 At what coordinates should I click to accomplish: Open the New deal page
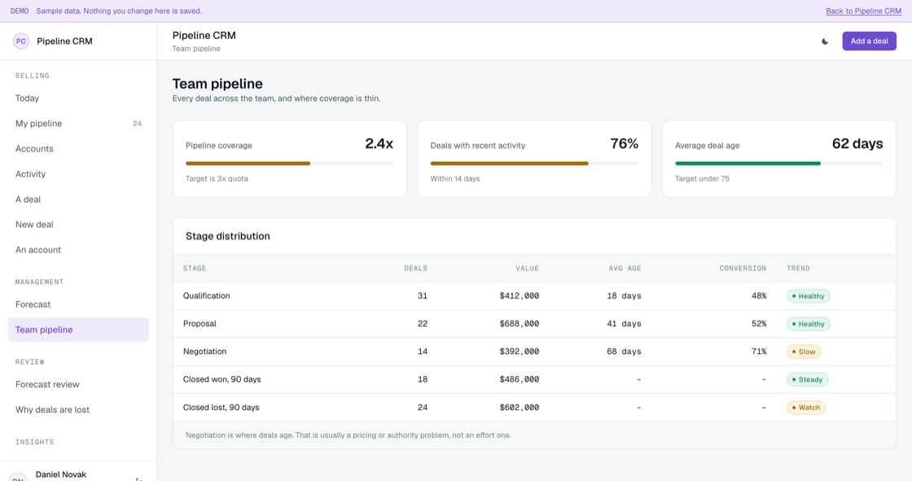coord(78,225)
